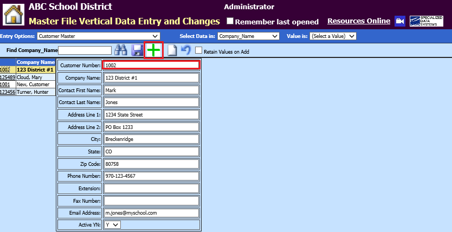Select customer 125489 Cloud, Mary
Viewport: 452px width, 232px height.
click(x=27, y=77)
